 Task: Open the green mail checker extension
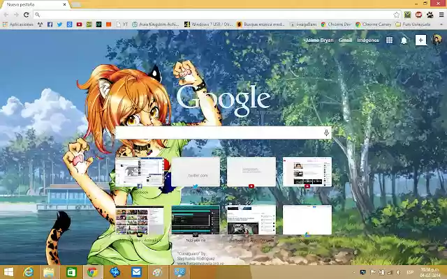(x=408, y=15)
